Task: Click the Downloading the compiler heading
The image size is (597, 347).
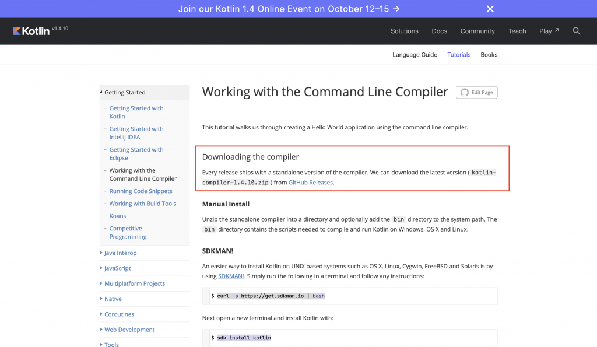Action: coord(250,157)
